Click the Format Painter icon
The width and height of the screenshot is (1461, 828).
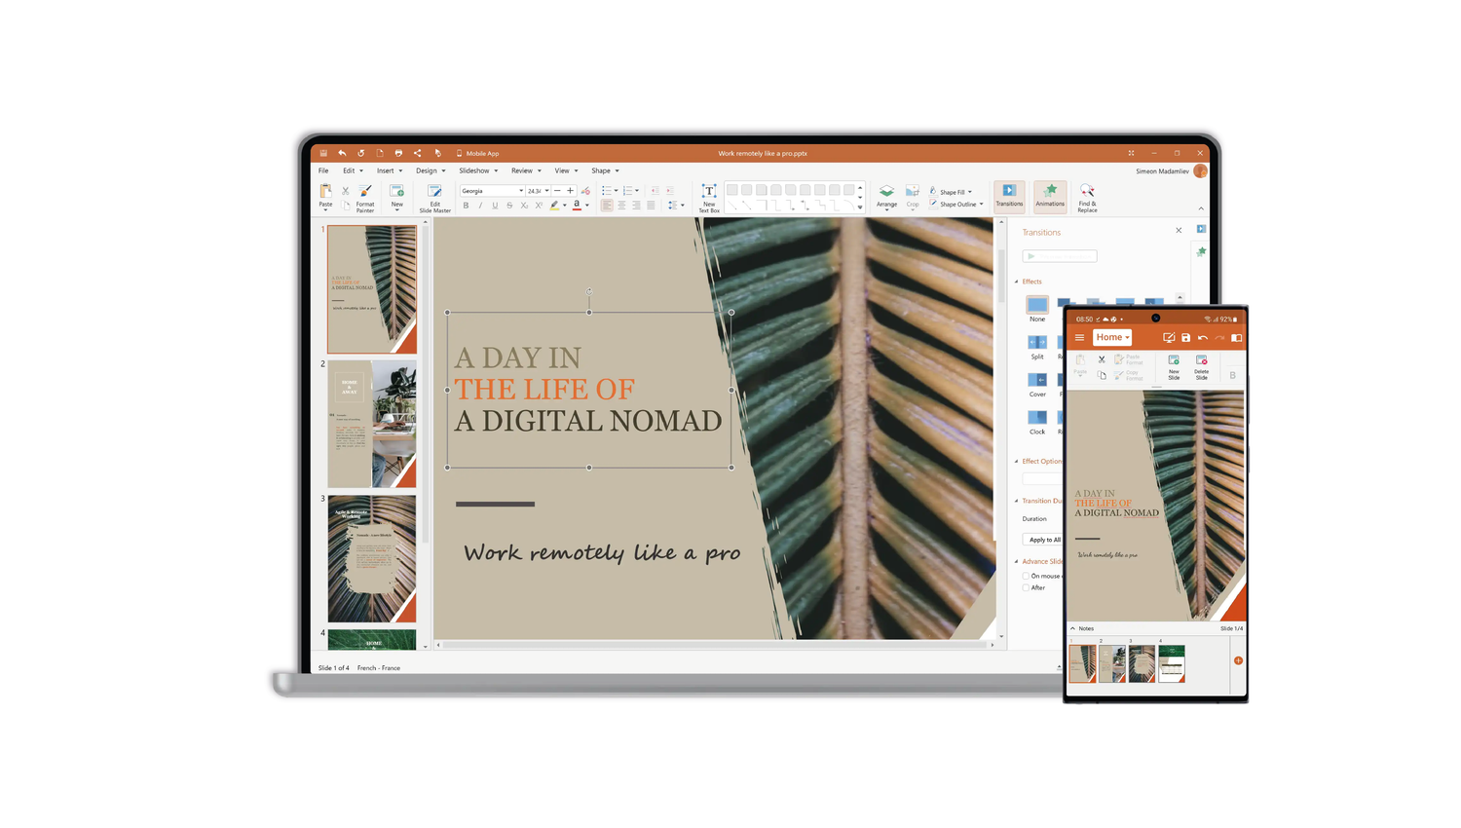click(365, 192)
